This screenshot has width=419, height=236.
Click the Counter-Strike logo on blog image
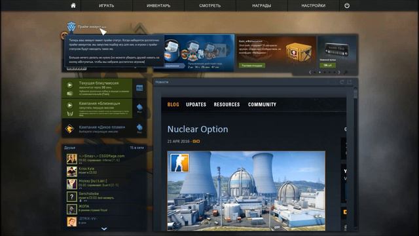tap(179, 163)
